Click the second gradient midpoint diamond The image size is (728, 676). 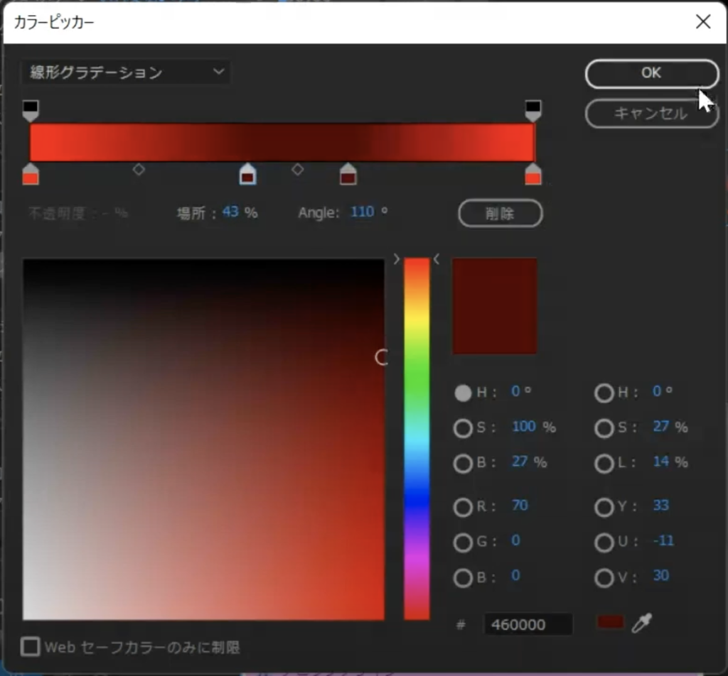(298, 170)
